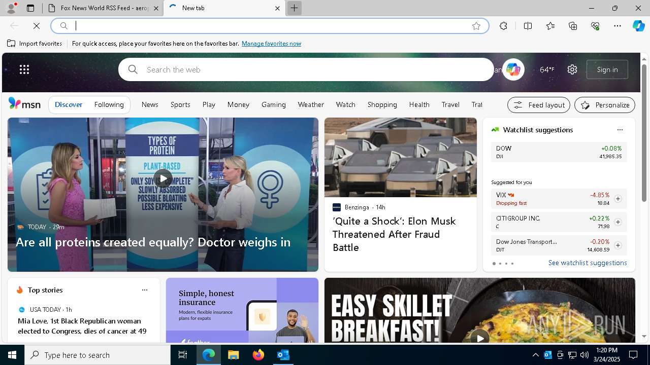
Task: Open File Explorer from taskbar
Action: coord(233,355)
